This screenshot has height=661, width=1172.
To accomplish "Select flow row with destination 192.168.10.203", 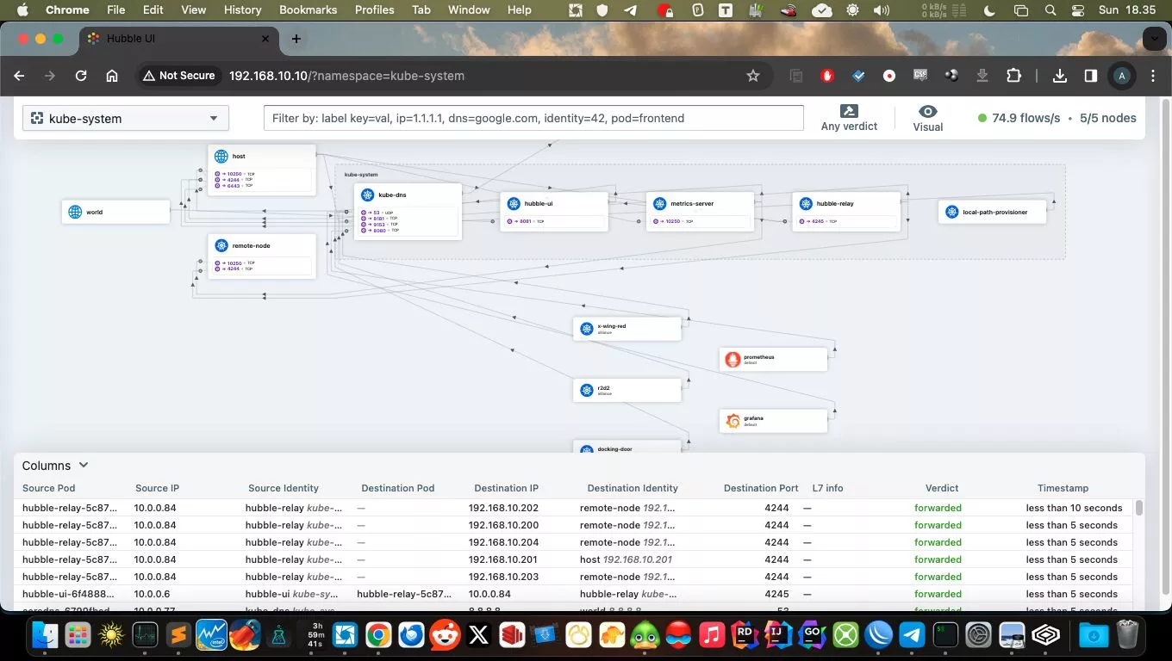I will (x=573, y=577).
